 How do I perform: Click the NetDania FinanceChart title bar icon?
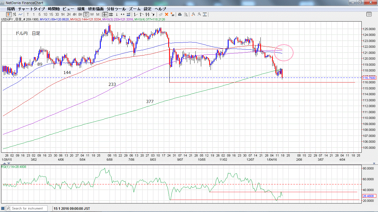(x=3, y=3)
